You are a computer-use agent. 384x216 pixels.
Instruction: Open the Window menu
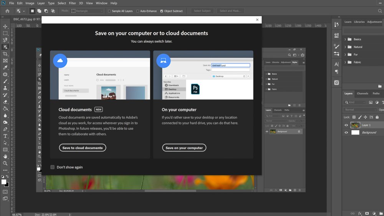(x=101, y=3)
